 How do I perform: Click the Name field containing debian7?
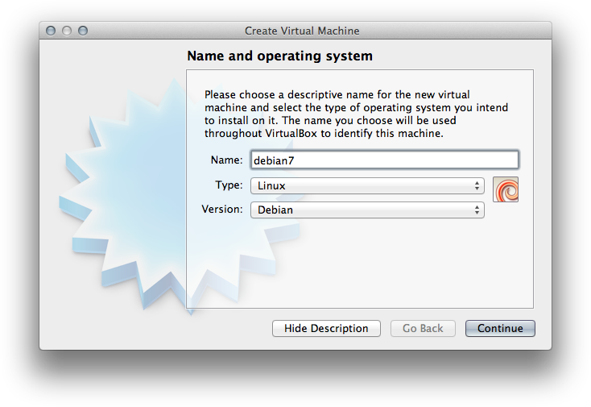(384, 160)
